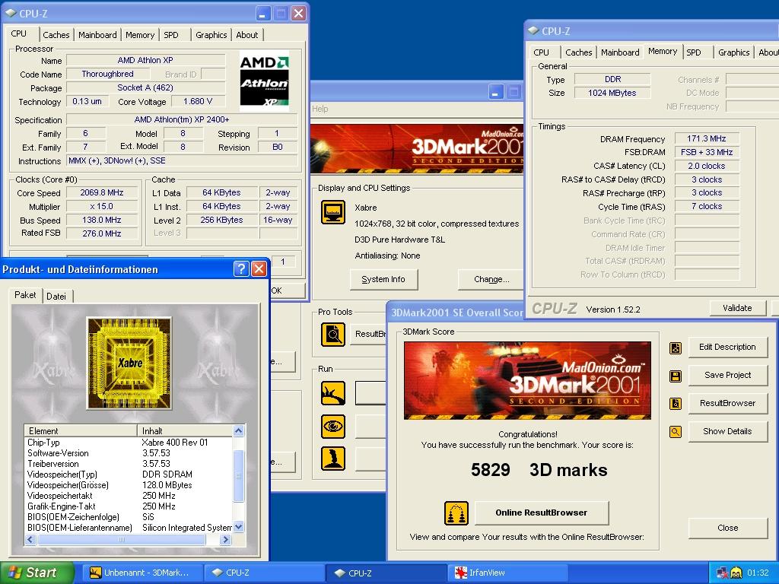Click the Core Speed value 2069.8 MHz
This screenshot has width=779, height=584.
pos(102,192)
